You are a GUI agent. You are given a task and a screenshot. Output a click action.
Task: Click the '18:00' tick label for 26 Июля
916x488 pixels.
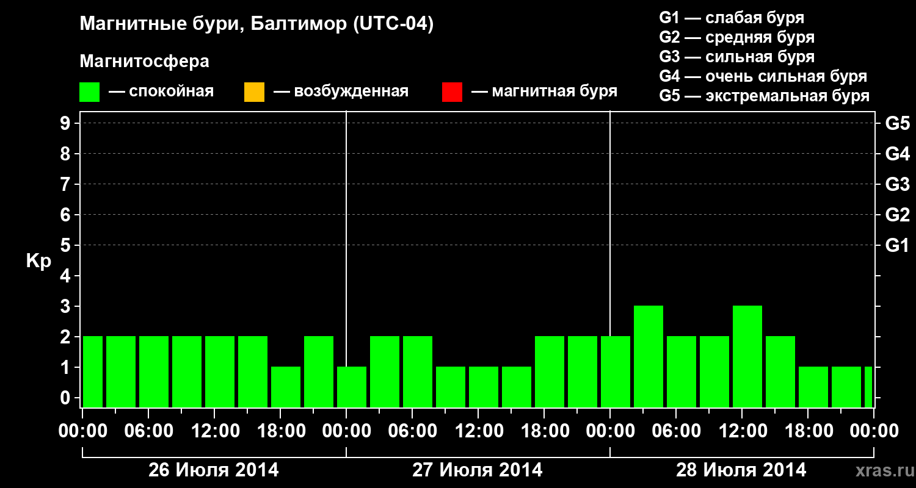[281, 431]
